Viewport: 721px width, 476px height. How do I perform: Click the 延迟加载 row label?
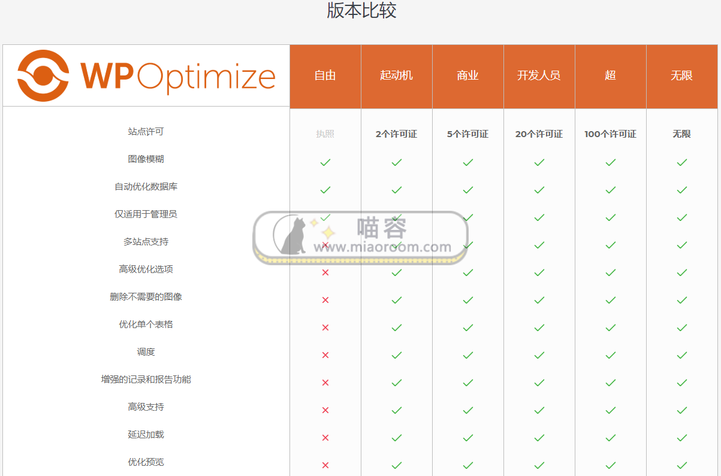tap(146, 435)
